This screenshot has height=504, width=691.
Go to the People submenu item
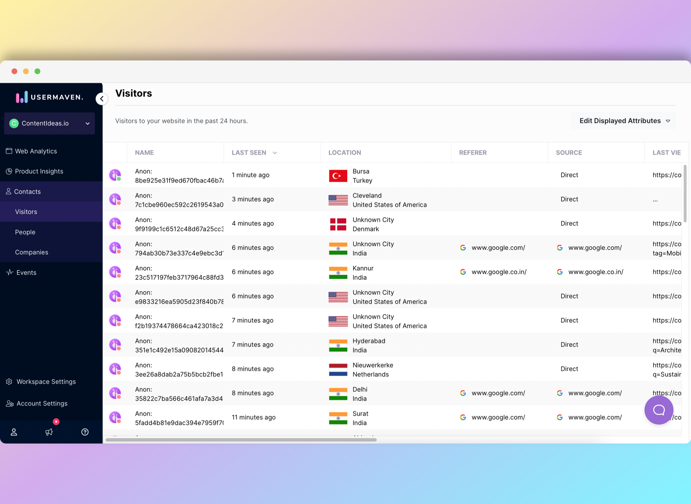pyautogui.click(x=25, y=232)
